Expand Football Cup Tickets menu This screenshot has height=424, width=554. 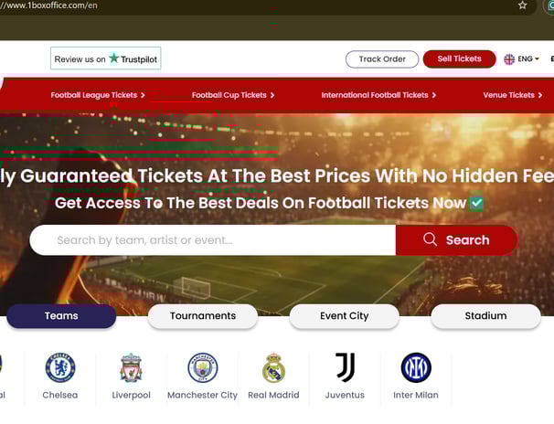point(233,95)
